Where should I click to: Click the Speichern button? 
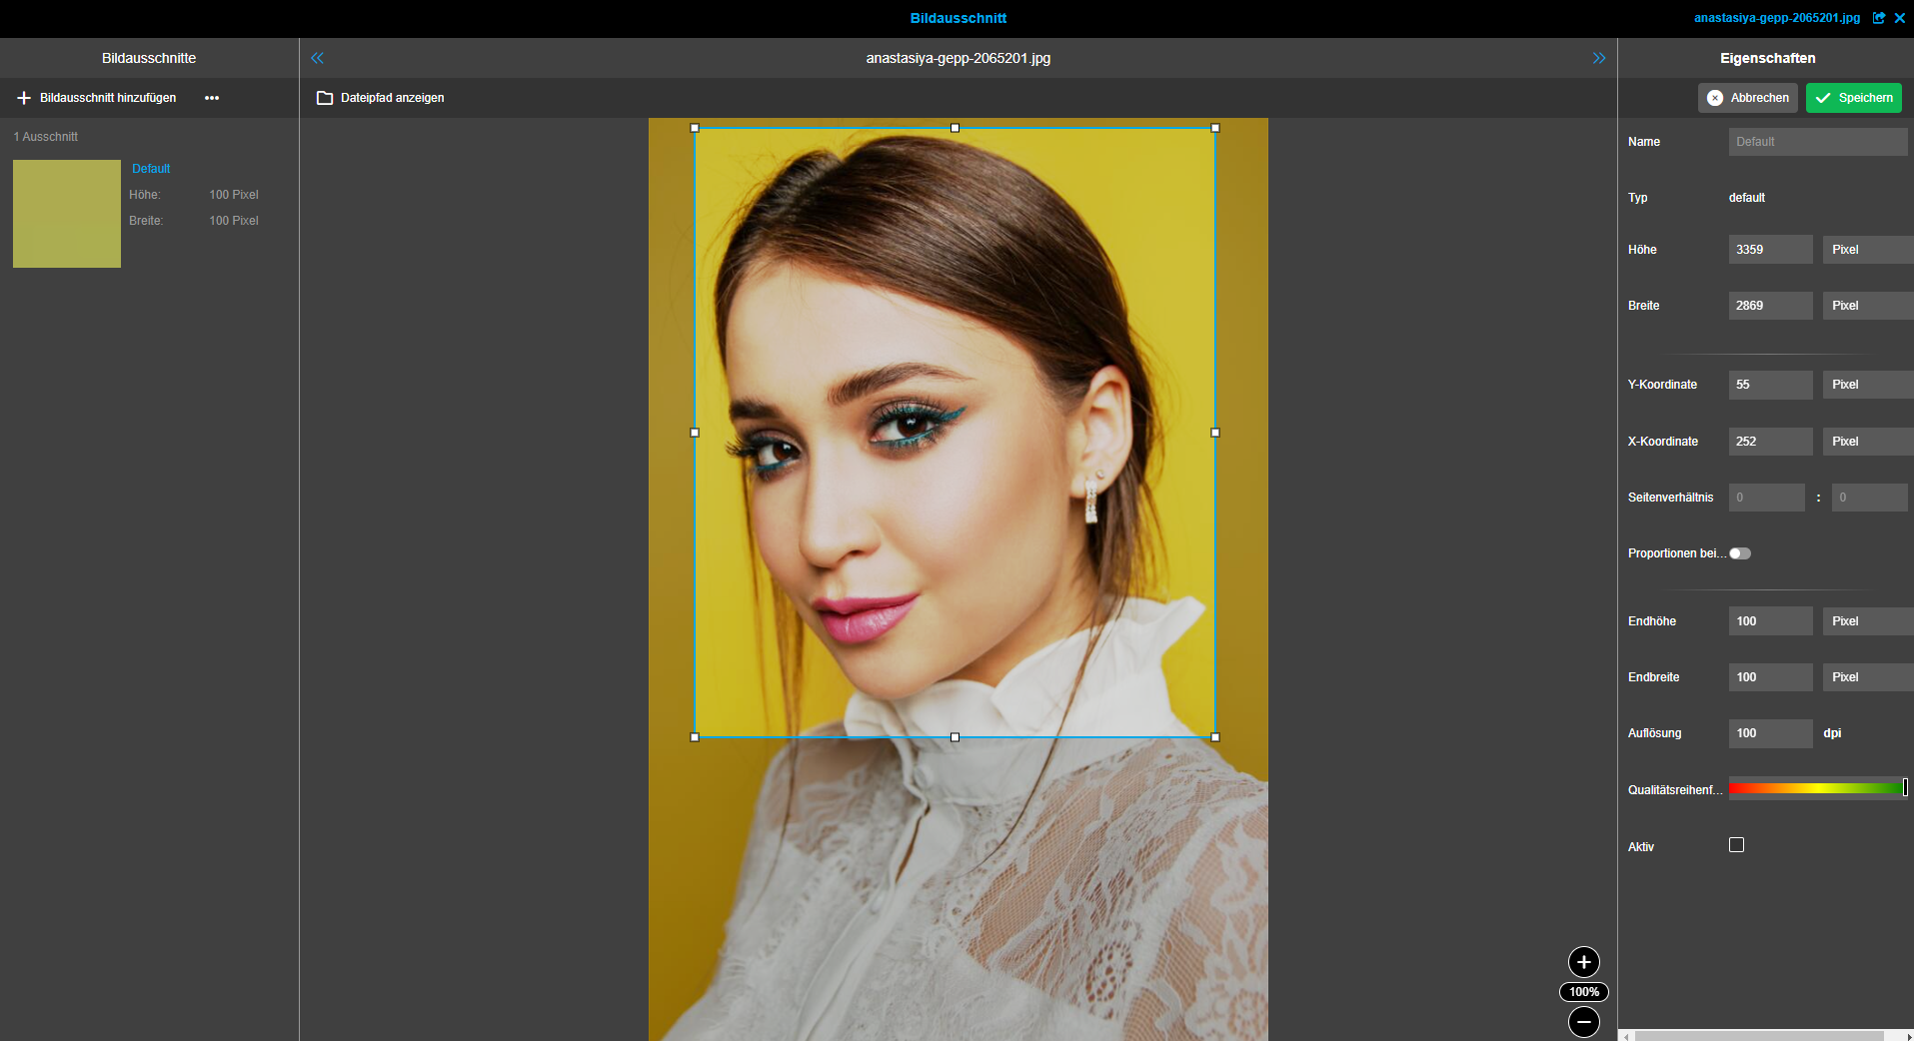coord(1854,97)
